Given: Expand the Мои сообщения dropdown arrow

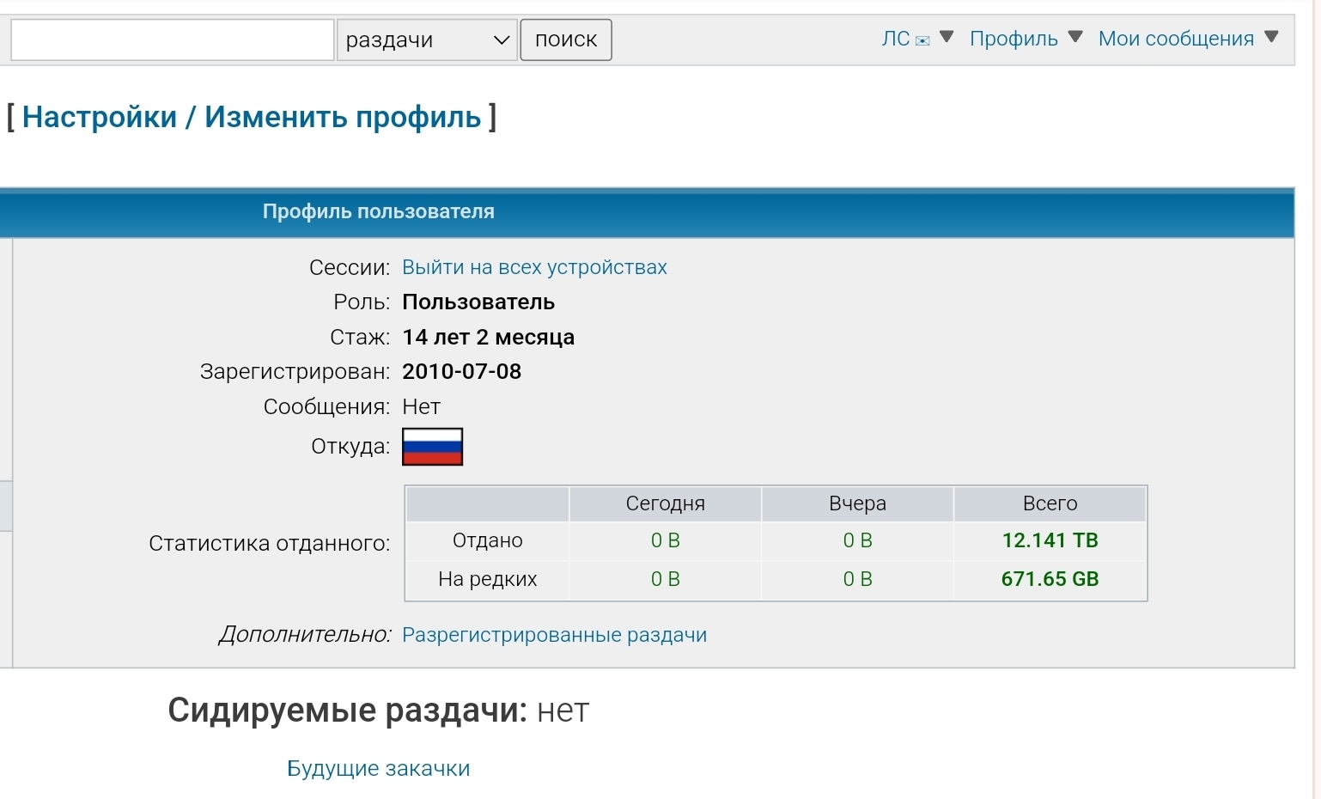Looking at the screenshot, I should pos(1272,37).
